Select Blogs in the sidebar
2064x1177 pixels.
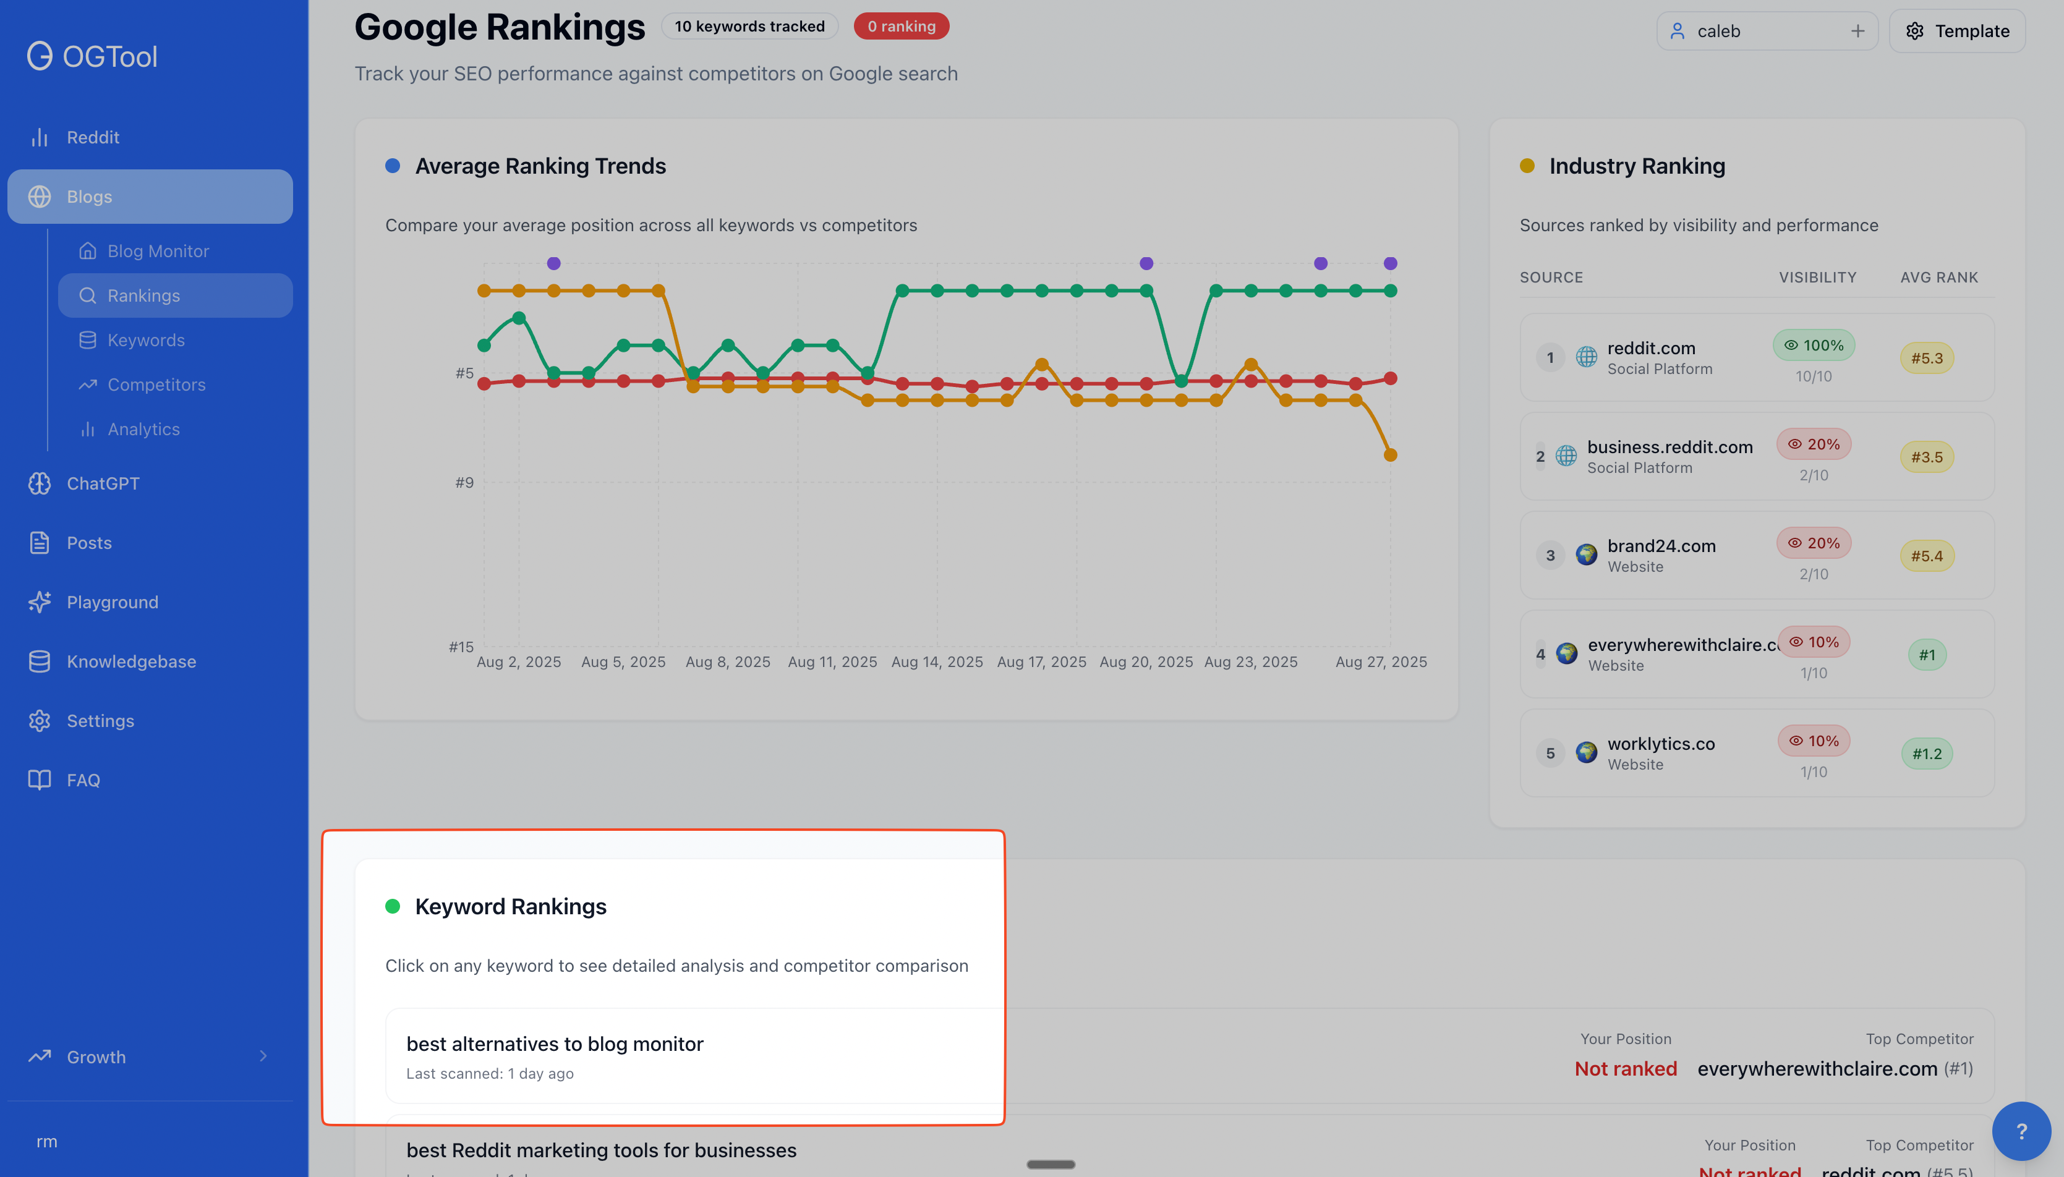(x=150, y=197)
